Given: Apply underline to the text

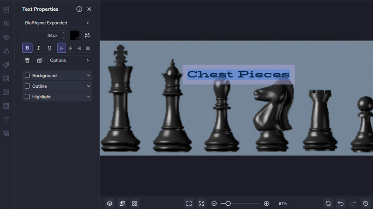Looking at the screenshot, I should tap(50, 48).
